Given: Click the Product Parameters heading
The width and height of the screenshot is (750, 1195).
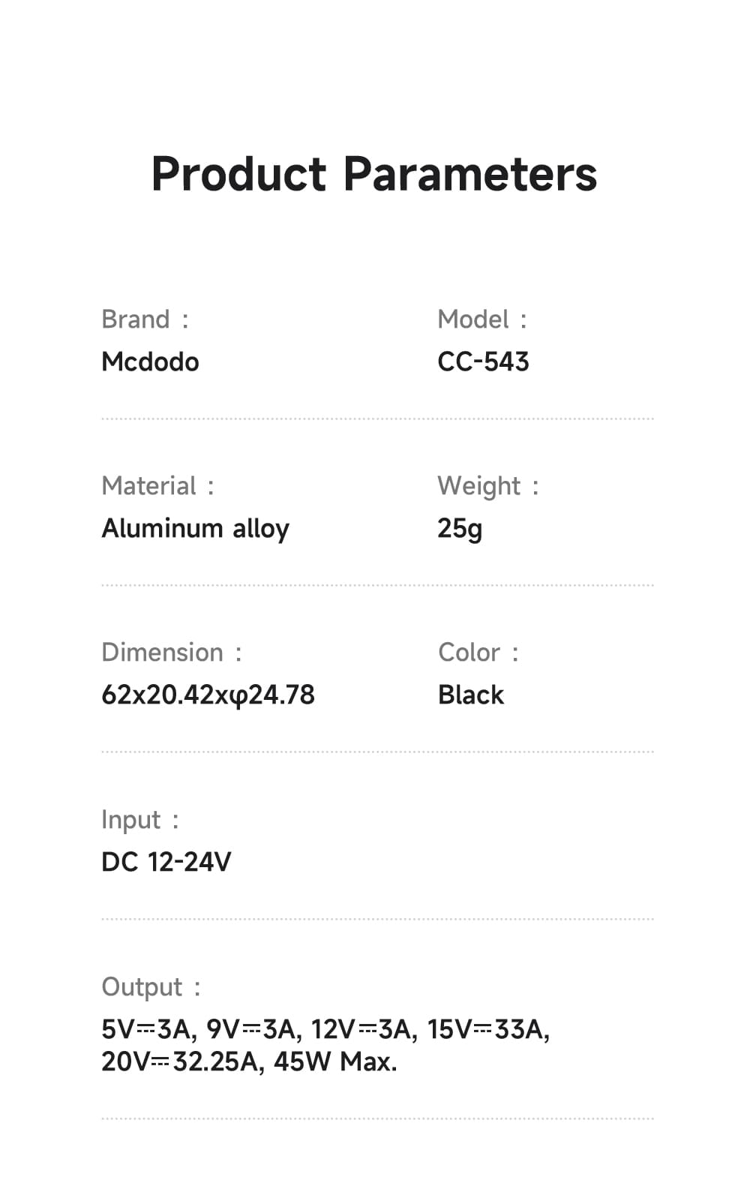Looking at the screenshot, I should click(373, 174).
